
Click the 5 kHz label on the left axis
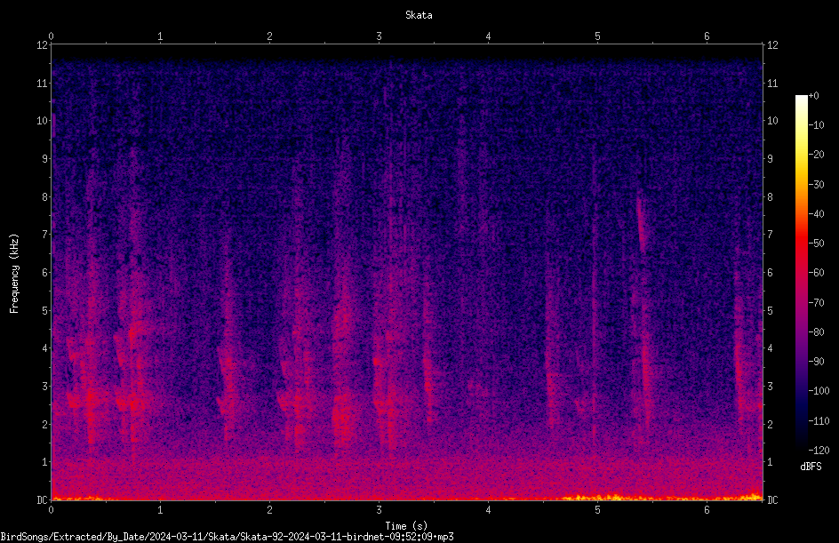[x=45, y=310]
